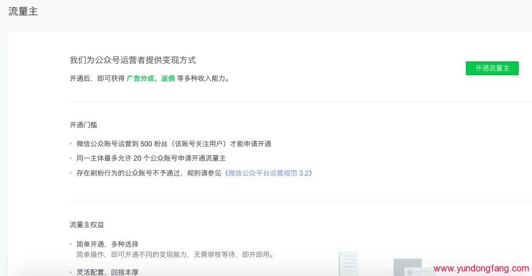This screenshot has width=532, height=276.
Task: Click the green 广告分成、返佣 text
Action: click(151, 78)
